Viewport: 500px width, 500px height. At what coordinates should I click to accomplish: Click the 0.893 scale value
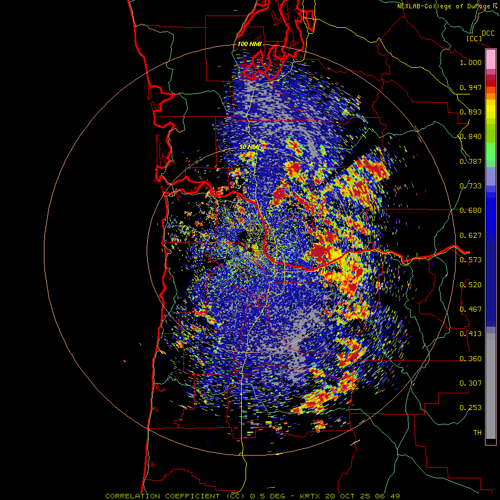[471, 112]
